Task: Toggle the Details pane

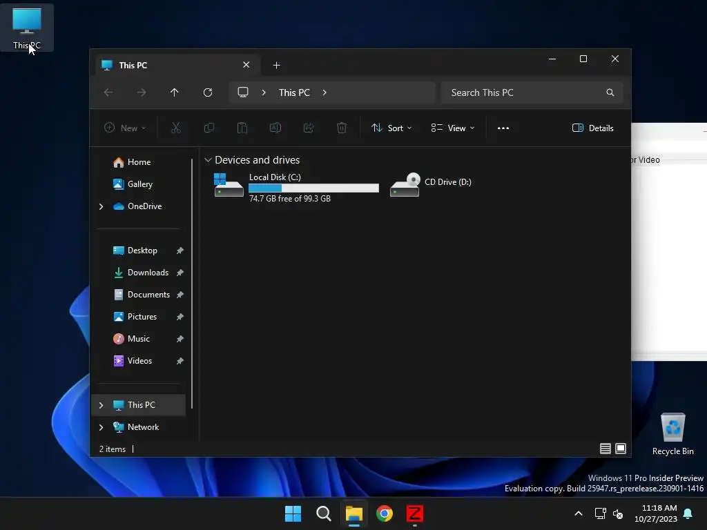Action: pyautogui.click(x=592, y=128)
